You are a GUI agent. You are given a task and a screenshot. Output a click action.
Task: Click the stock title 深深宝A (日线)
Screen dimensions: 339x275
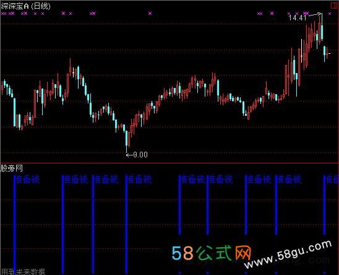(x=25, y=6)
